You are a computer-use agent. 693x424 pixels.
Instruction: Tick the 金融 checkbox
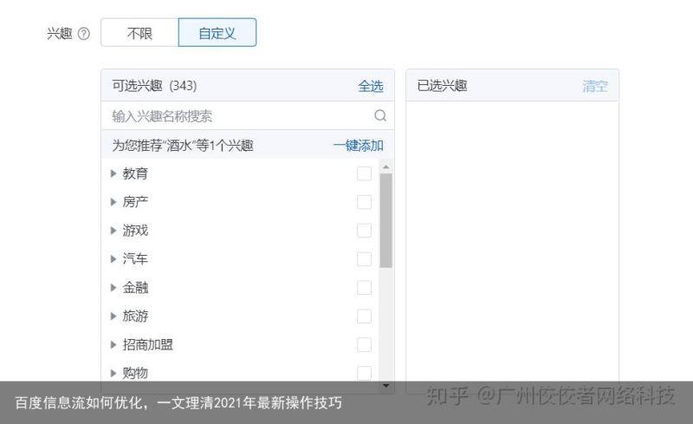coord(364,288)
